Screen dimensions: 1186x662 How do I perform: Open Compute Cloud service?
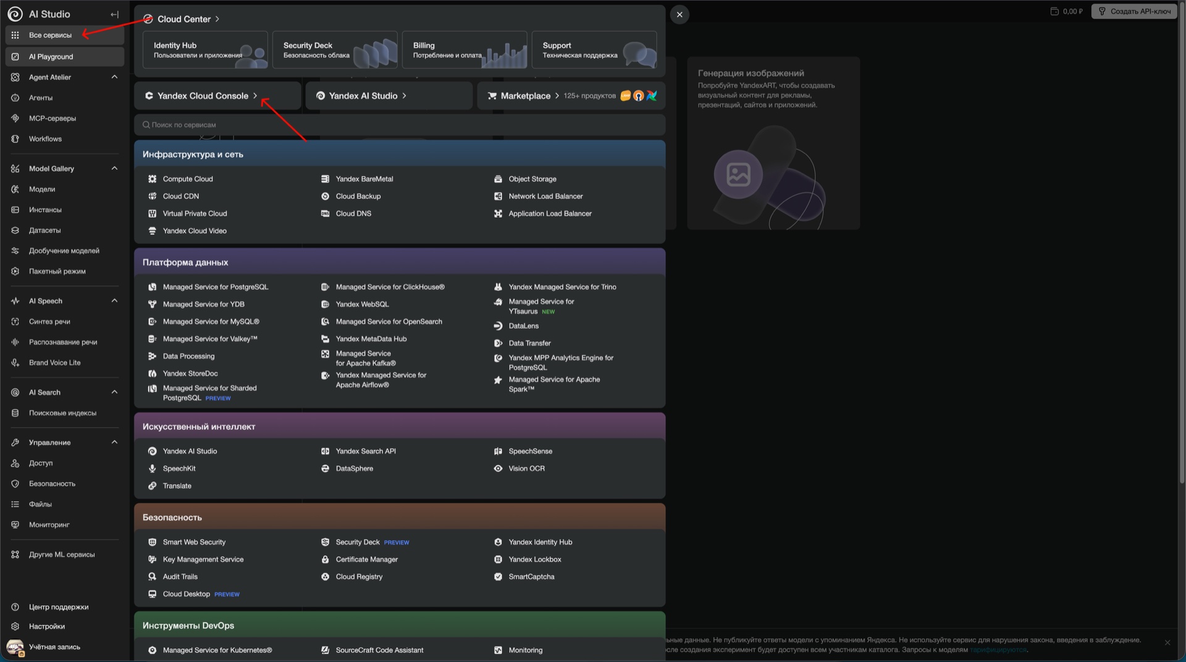(187, 179)
